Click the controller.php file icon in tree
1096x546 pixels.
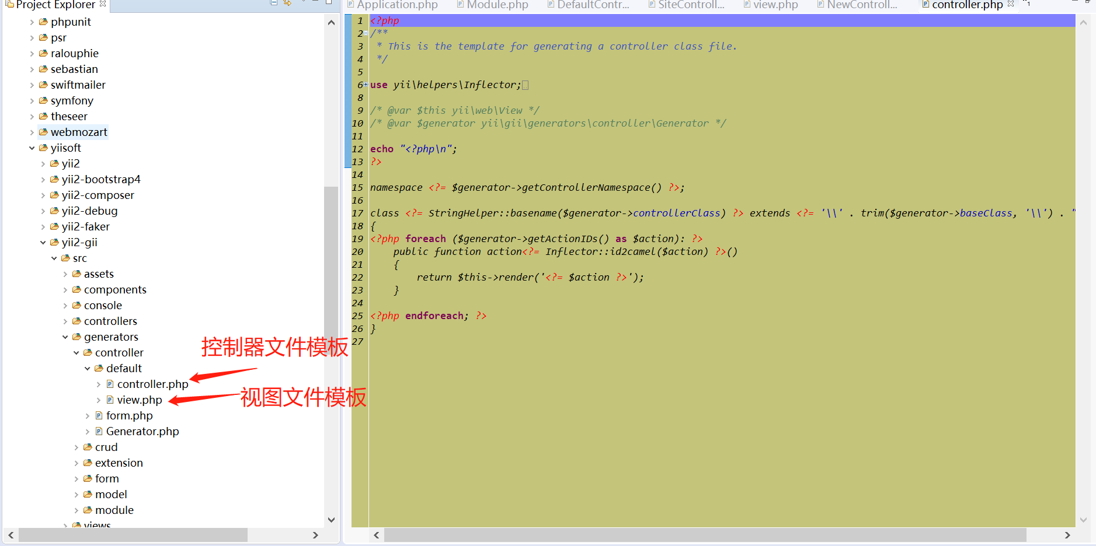point(110,384)
